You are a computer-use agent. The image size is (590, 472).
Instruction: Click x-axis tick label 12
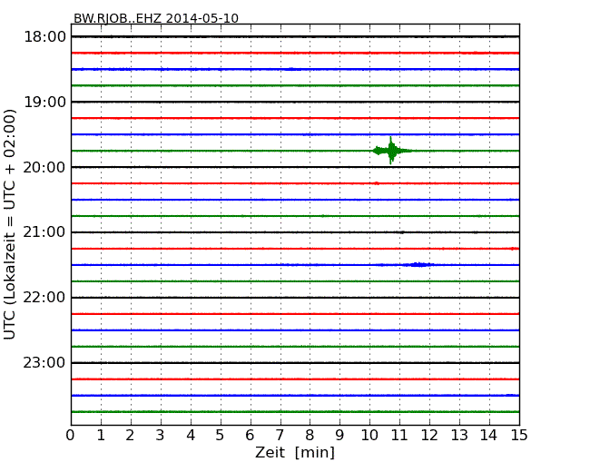(429, 436)
